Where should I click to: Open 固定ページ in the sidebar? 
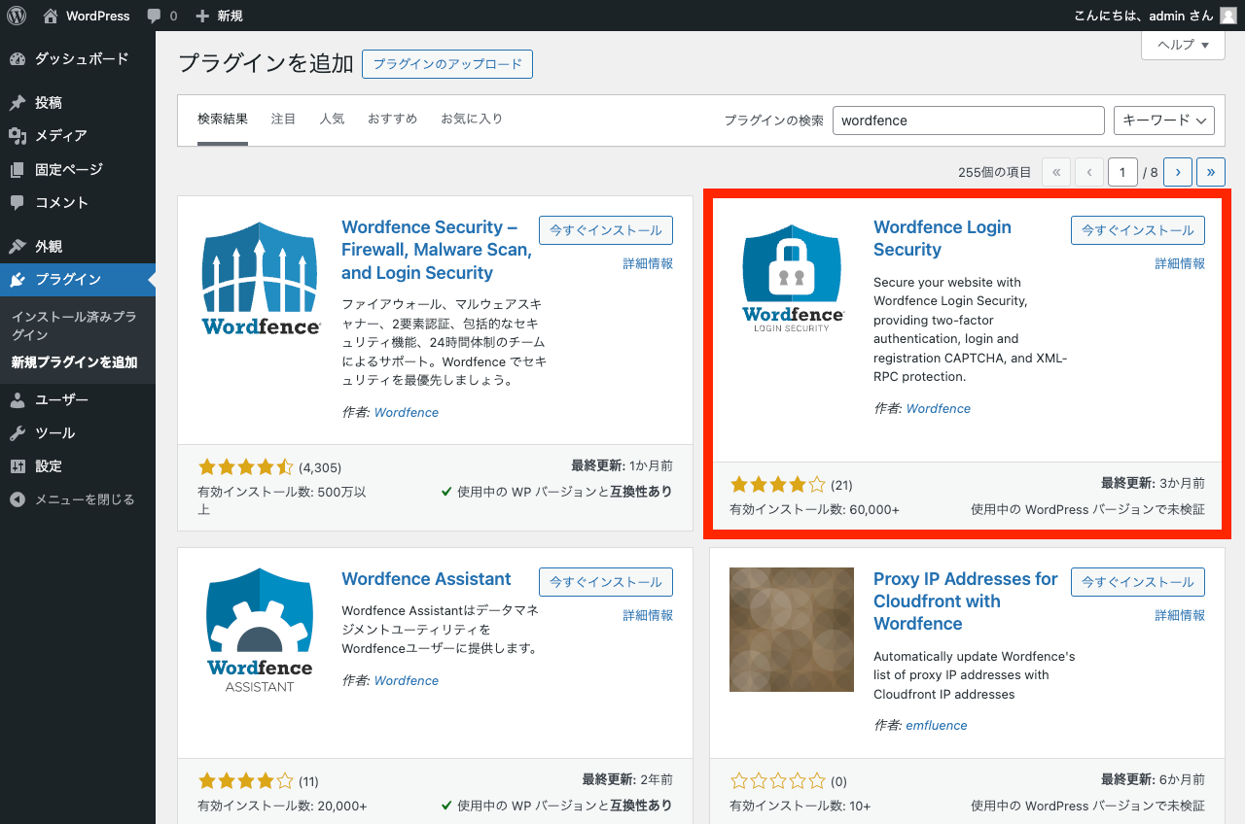tap(78, 169)
